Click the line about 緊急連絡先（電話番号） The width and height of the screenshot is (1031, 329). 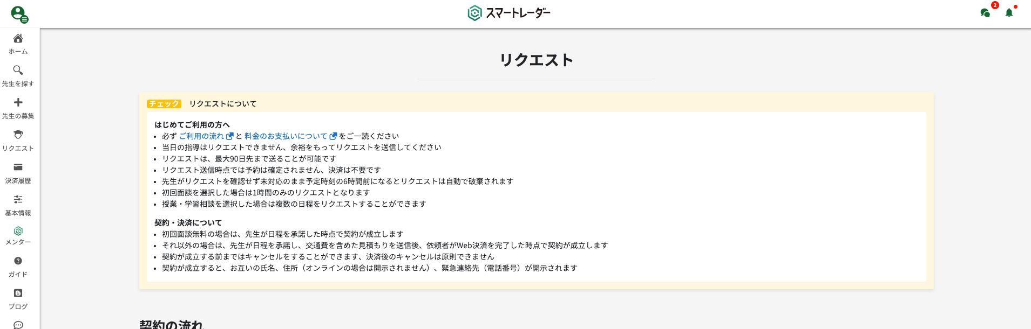370,268
